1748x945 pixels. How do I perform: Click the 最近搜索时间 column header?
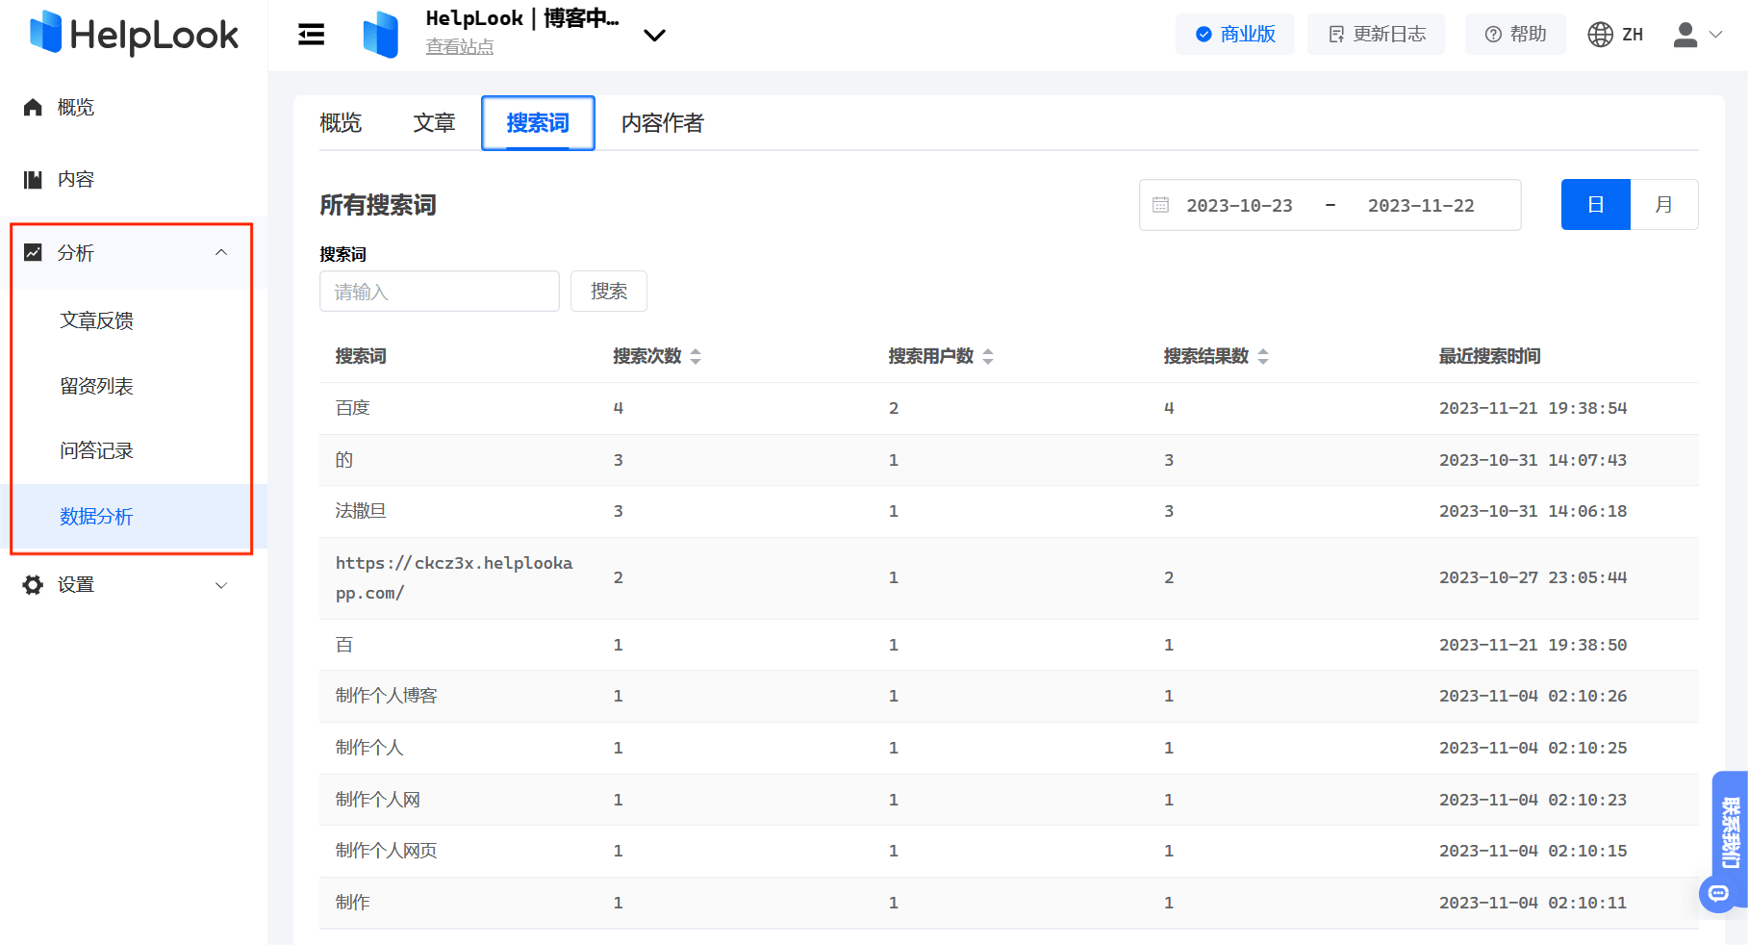coord(1489,356)
